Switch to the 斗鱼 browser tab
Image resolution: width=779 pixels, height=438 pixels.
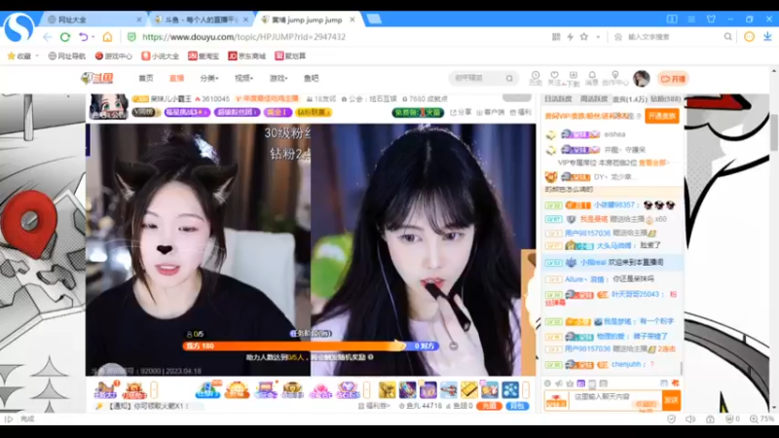(201, 19)
